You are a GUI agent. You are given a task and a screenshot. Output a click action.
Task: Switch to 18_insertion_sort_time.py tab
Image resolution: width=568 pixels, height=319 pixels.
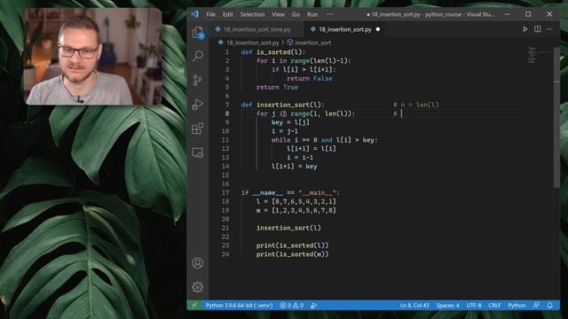(257, 29)
